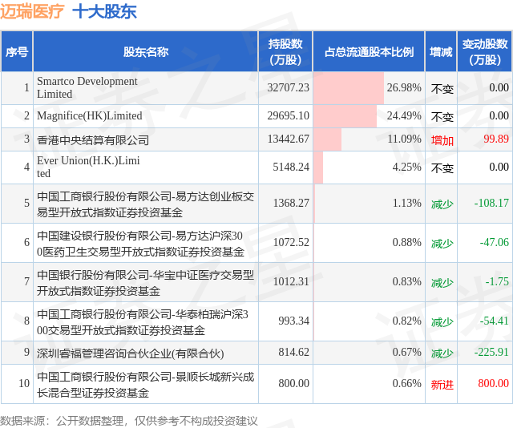Click holdings value 1012.31
The image size is (513, 428).
(291, 281)
